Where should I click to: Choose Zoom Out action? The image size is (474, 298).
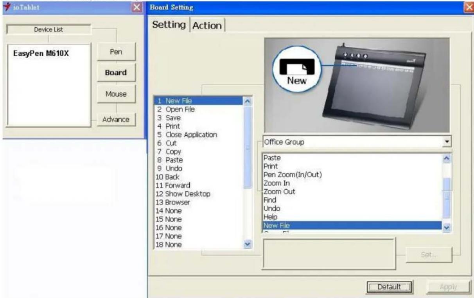[353, 192]
